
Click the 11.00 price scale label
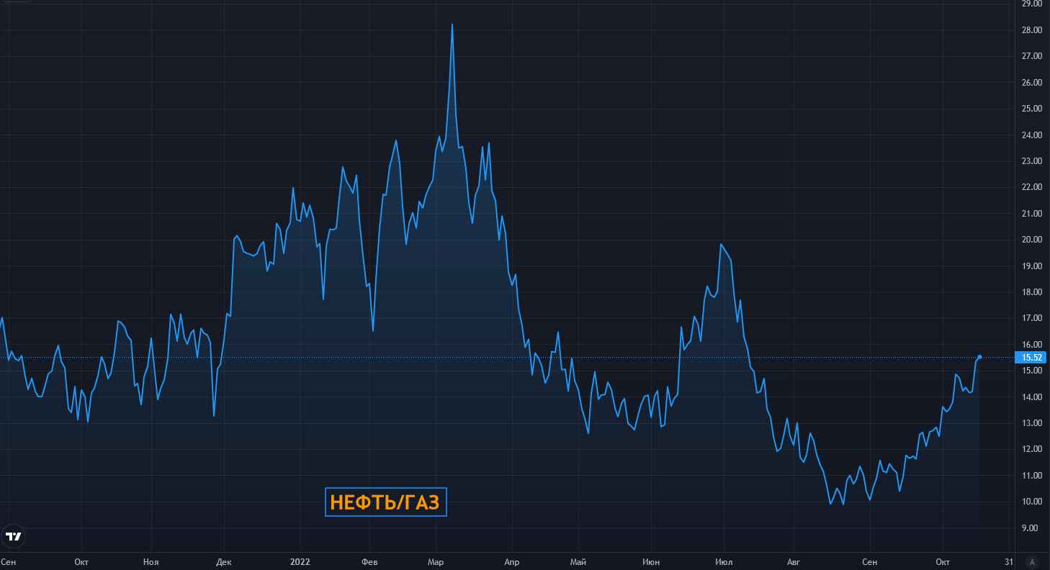pos(1032,476)
